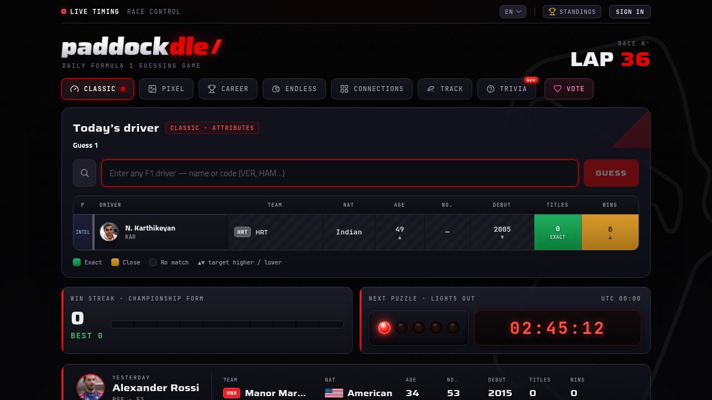Click the Debut cell showing 2005
712x400 pixels.
pyautogui.click(x=502, y=232)
